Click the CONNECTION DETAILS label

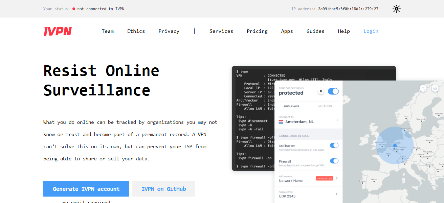pyautogui.click(x=294, y=136)
